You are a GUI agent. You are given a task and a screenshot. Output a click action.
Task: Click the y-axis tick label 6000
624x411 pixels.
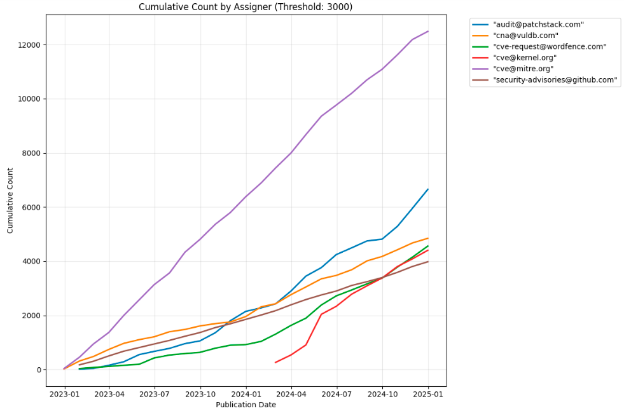click(31, 208)
